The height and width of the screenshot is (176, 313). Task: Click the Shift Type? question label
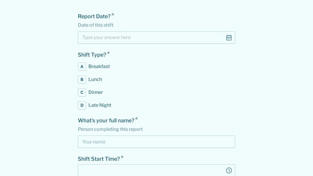(92, 55)
